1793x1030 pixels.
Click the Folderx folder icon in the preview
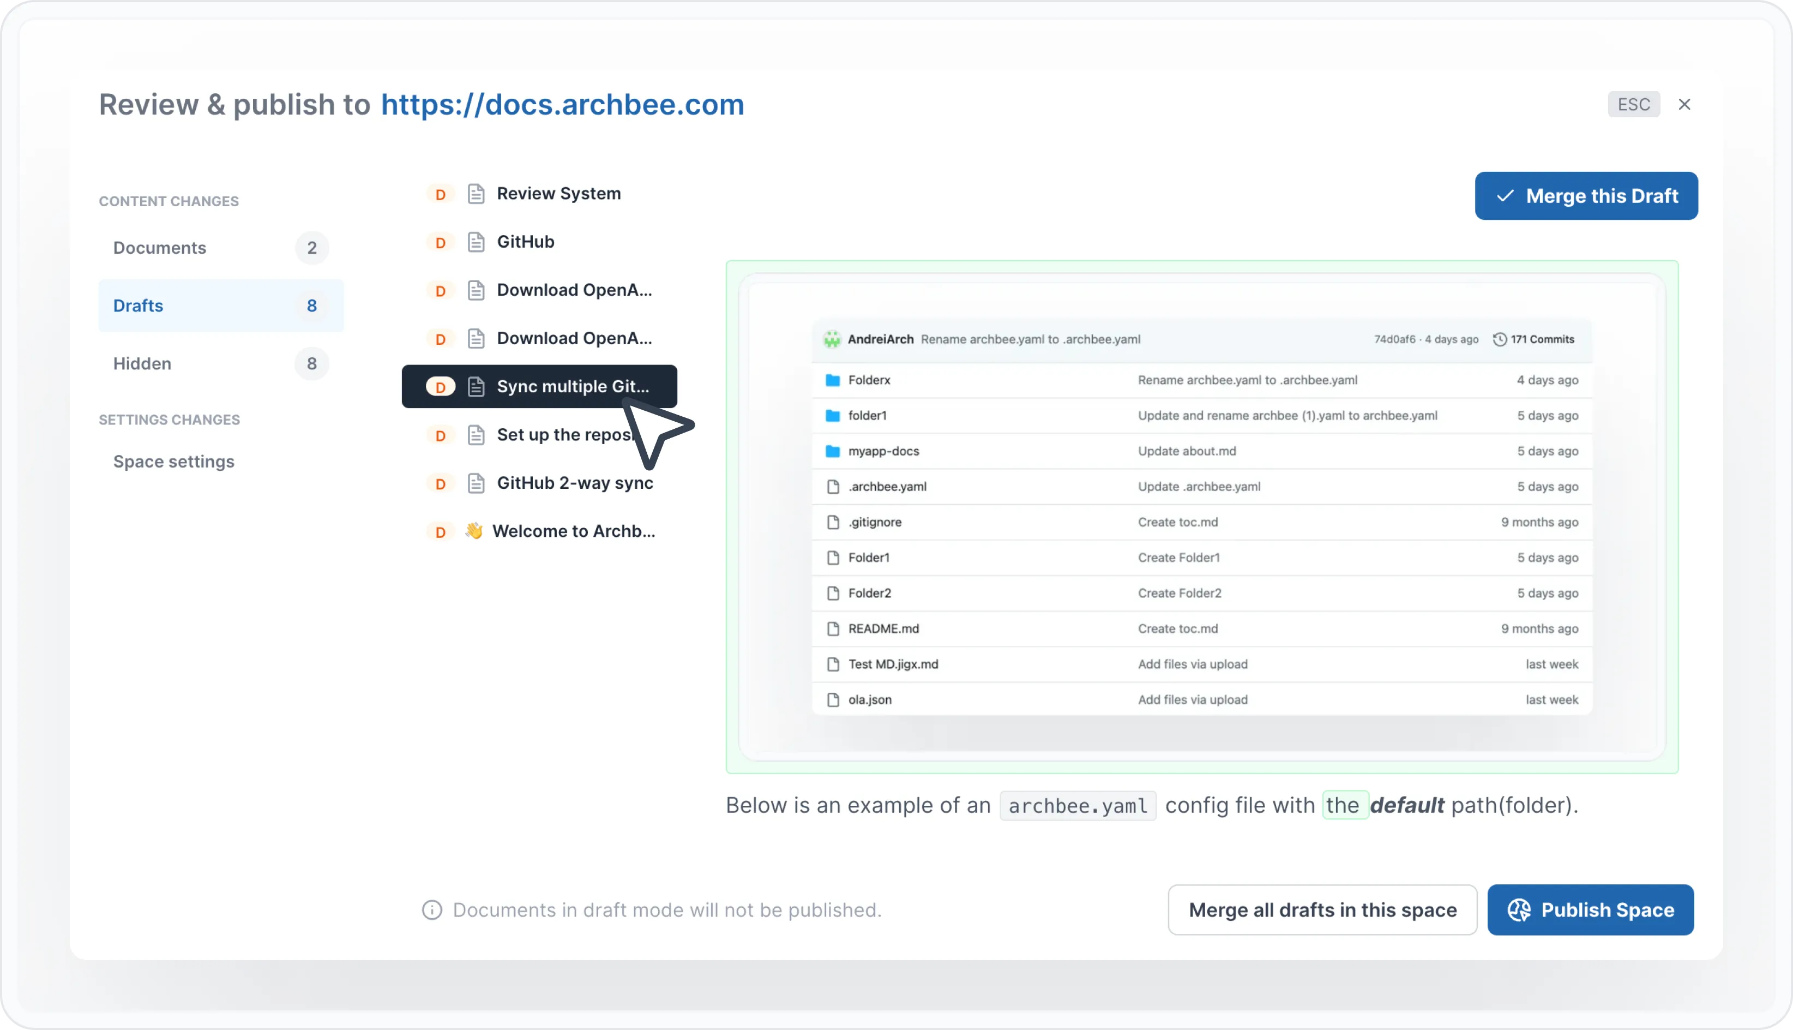pos(833,380)
